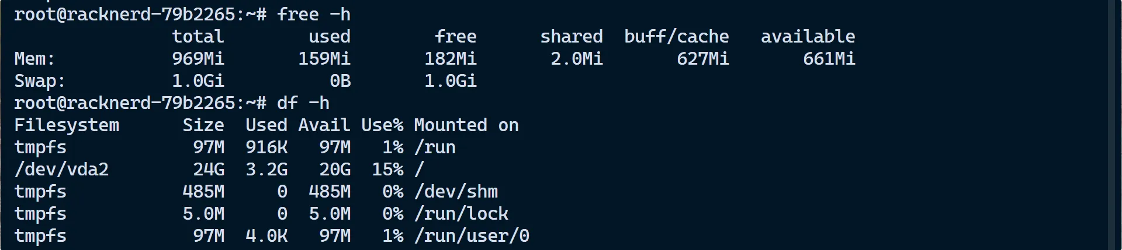This screenshot has height=250, width=1122.
Task: Click the 15% disk usage value
Action: [387, 170]
